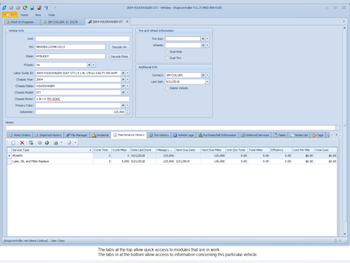
Task: Open the Tire History tab
Action: pyautogui.click(x=159, y=135)
